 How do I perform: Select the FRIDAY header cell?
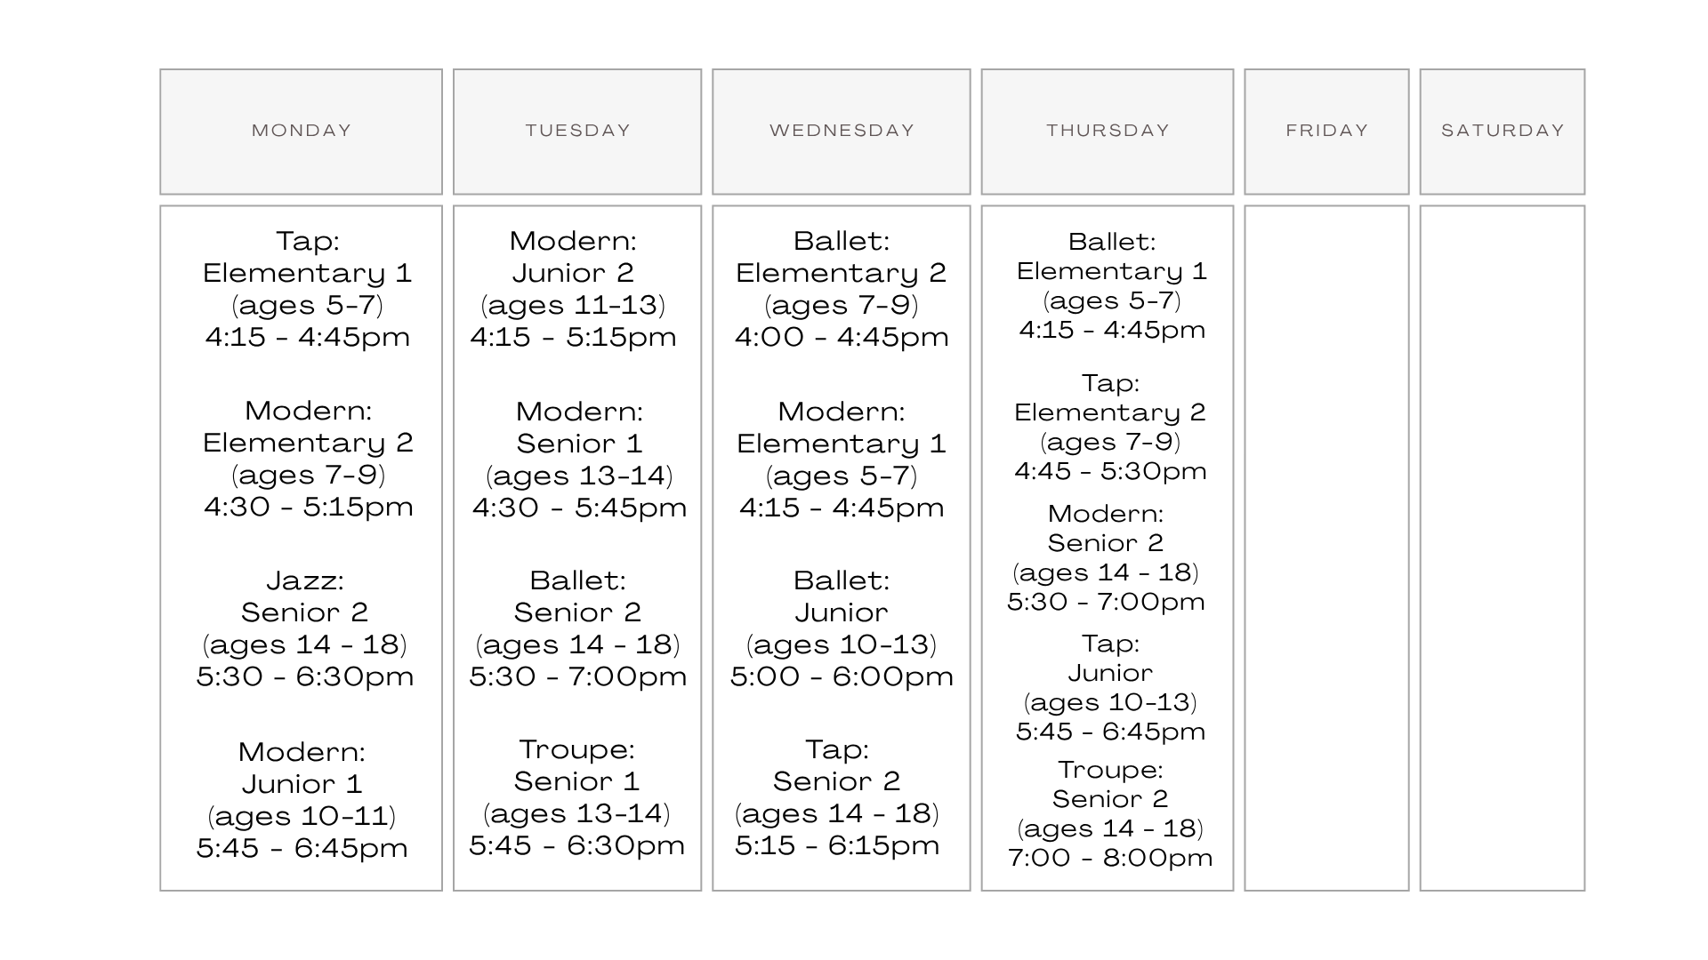coord(1326,132)
